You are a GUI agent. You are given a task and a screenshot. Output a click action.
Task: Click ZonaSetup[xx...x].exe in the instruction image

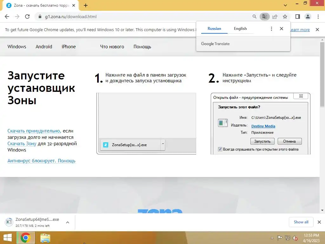coord(130,145)
